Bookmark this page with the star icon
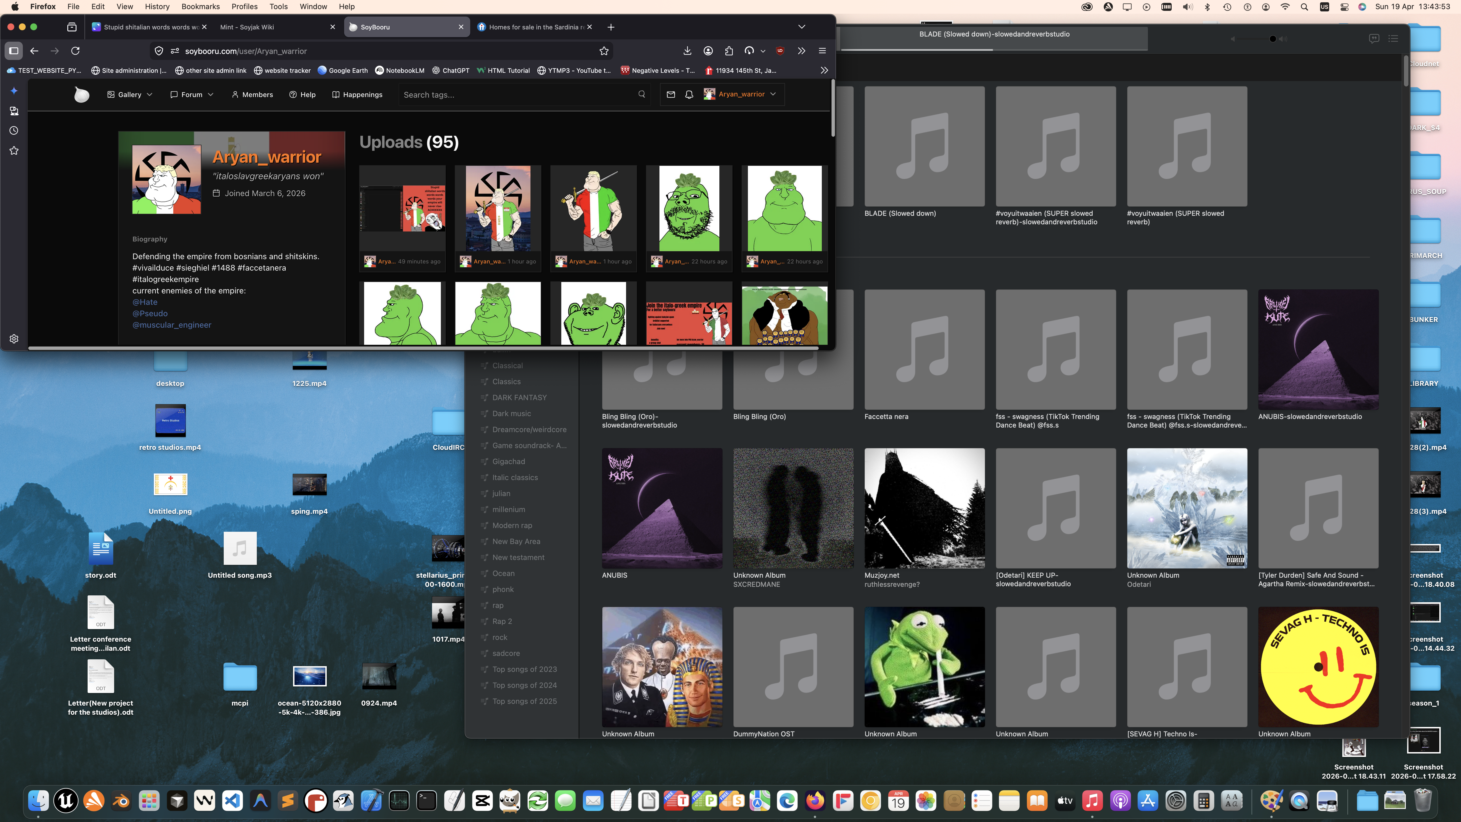The width and height of the screenshot is (1461, 822). coord(604,51)
